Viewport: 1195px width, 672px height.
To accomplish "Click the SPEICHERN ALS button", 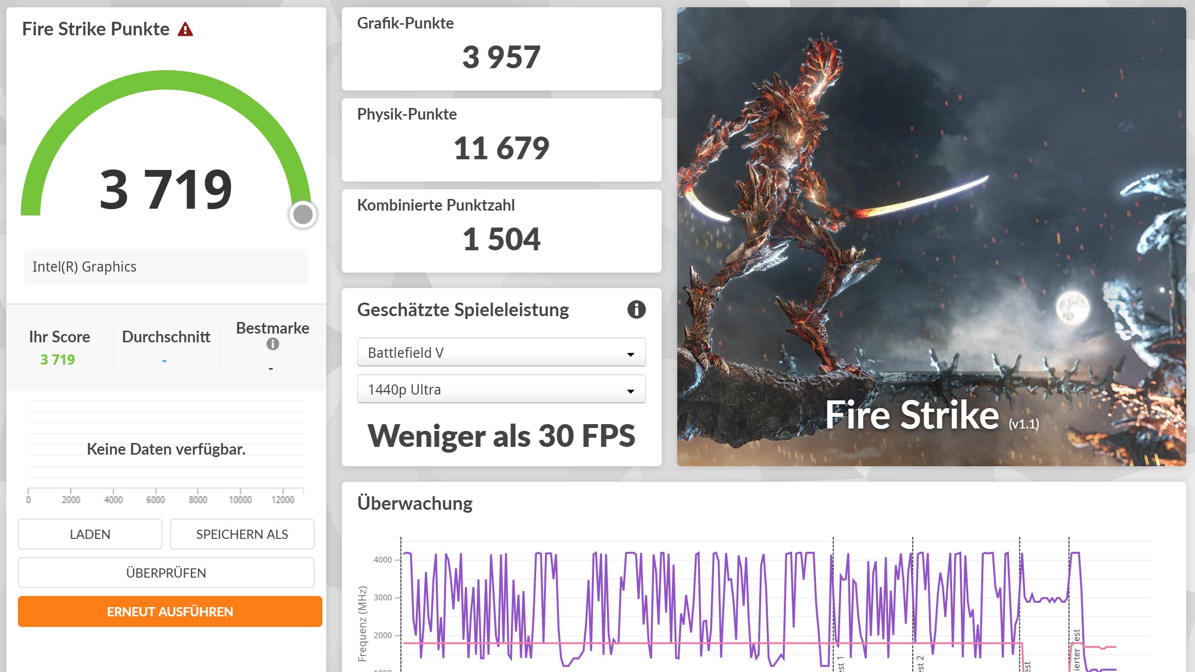I will point(242,534).
